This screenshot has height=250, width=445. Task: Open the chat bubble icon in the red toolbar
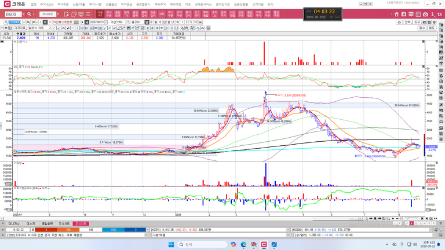click(x=411, y=14)
